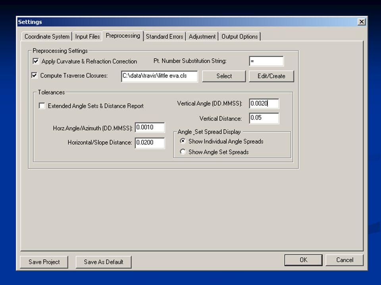Click the Pt. Number Substitution String field
The image size is (381, 285).
266,61
